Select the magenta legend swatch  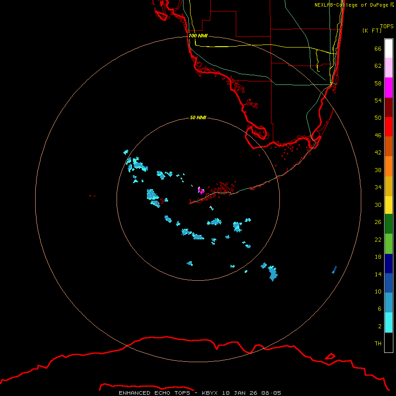(x=389, y=88)
